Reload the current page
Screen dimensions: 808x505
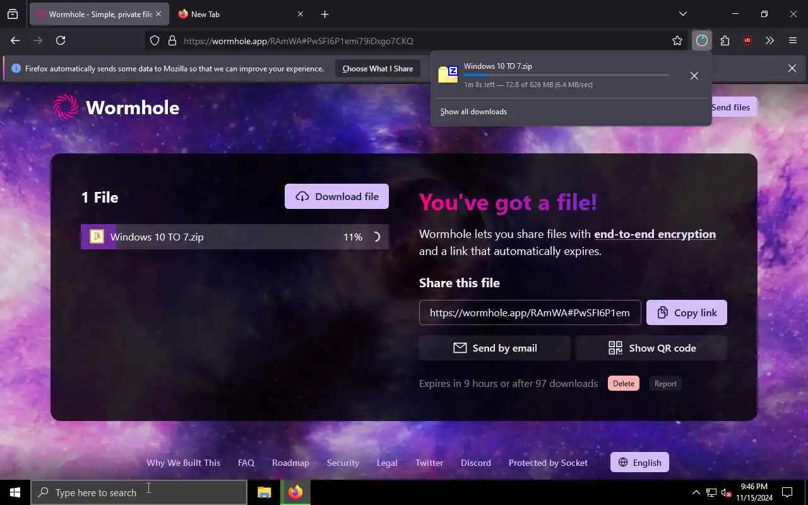coord(61,40)
